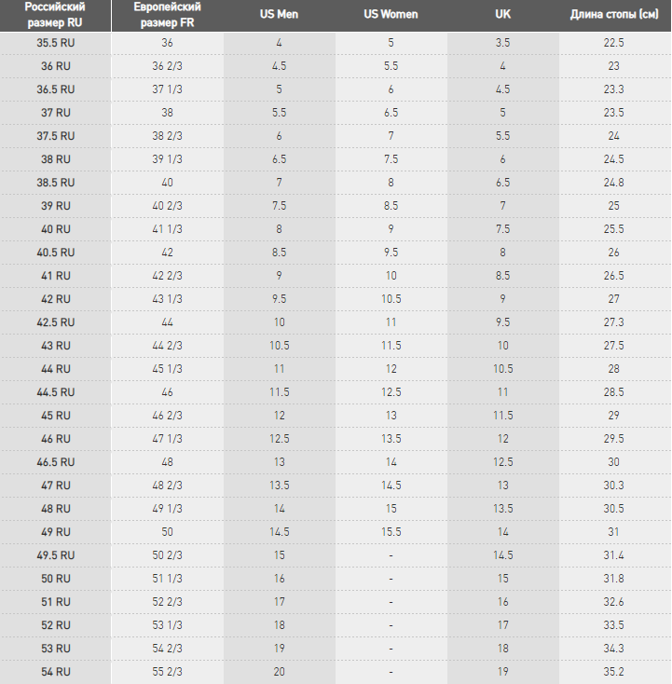
Task: Click the 31.4 foot length cell
Action: (614, 555)
